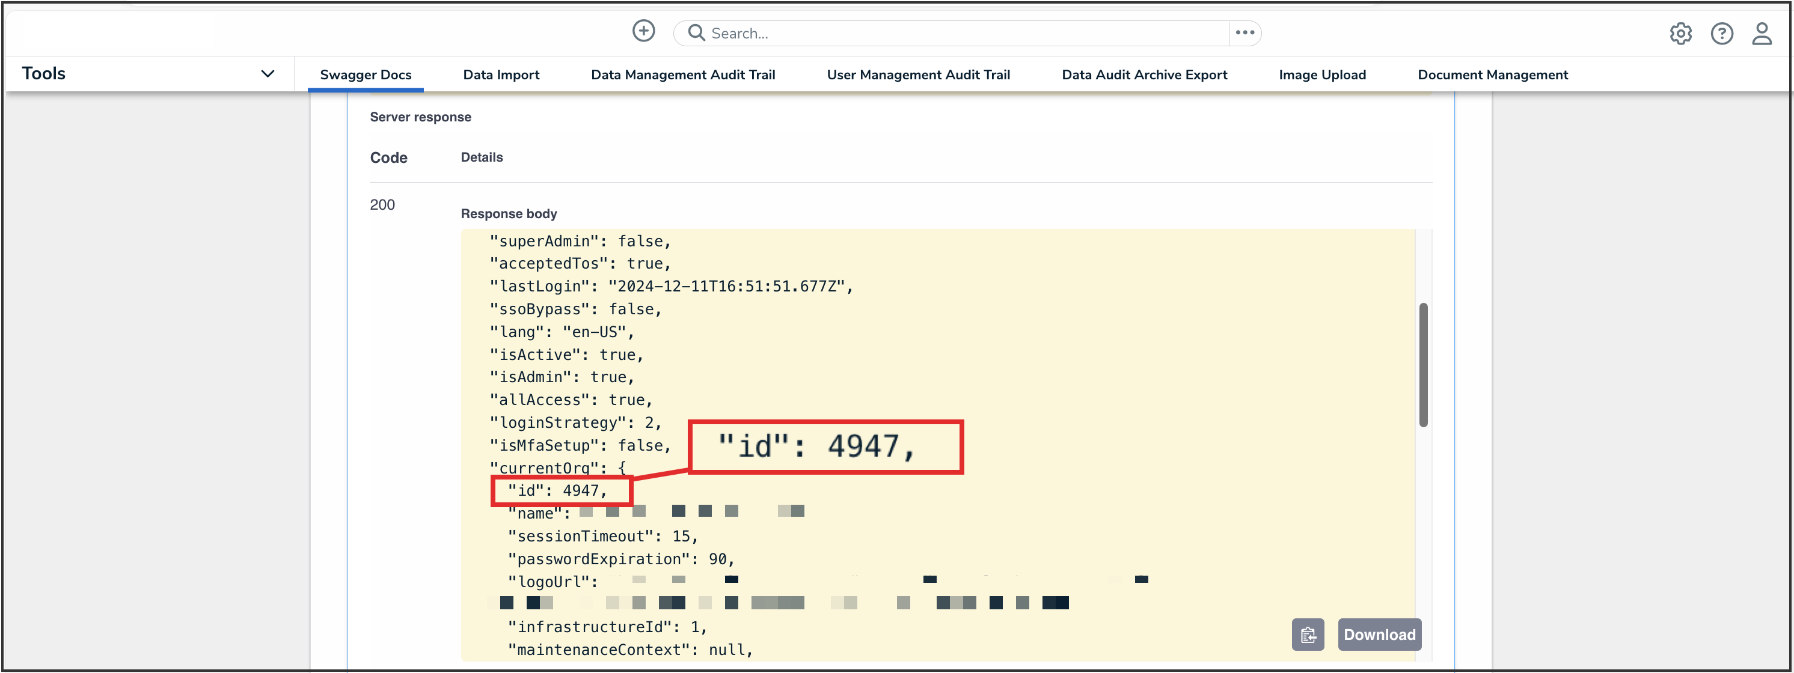
Task: Click the help question mark icon
Action: pos(1722,34)
